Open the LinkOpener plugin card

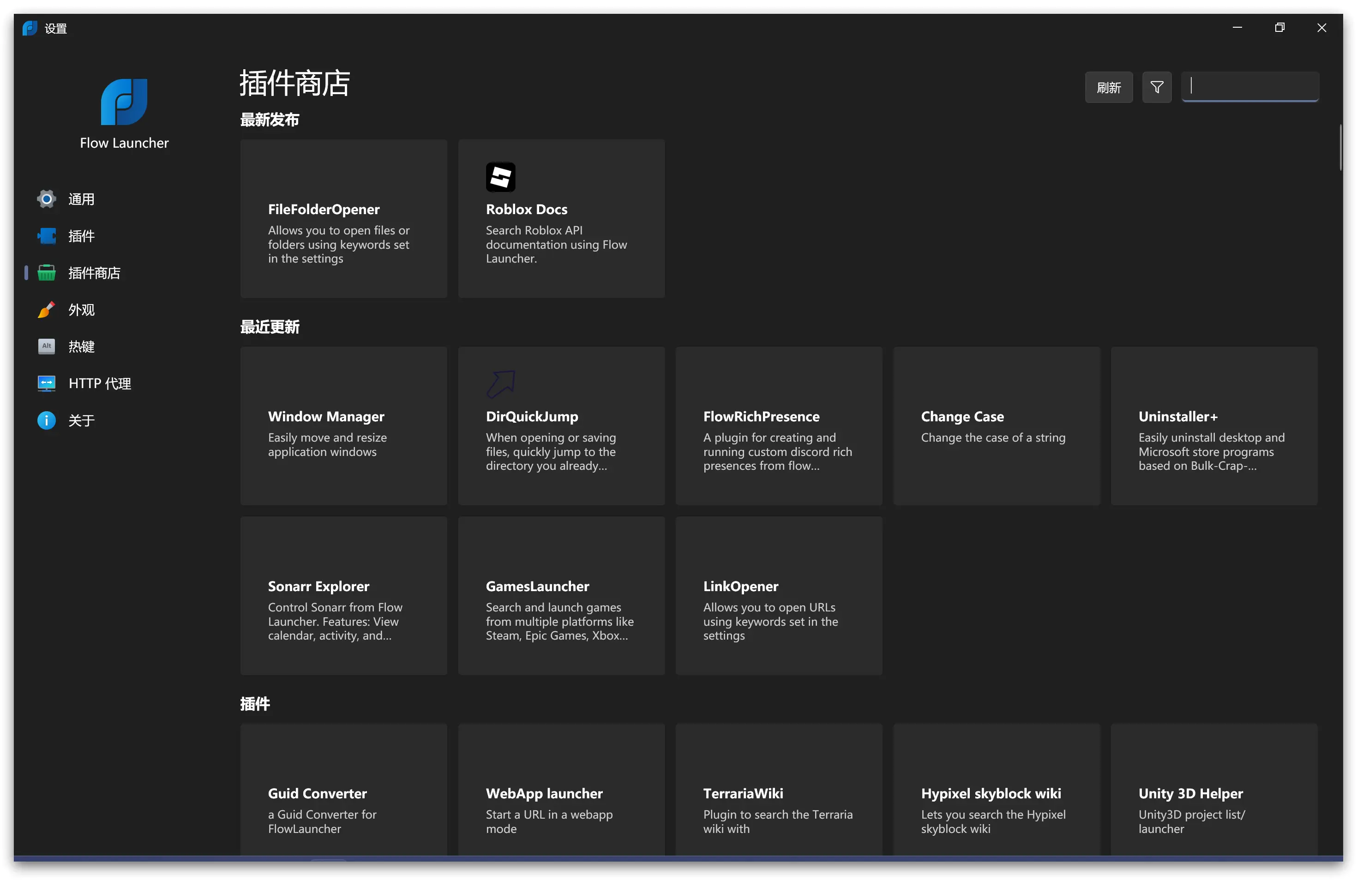point(779,596)
